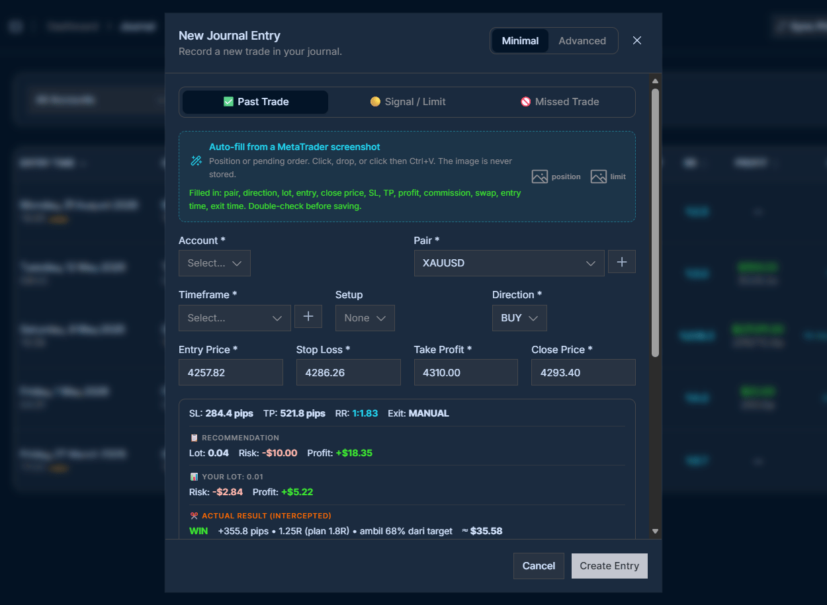Edit the Close Price field
This screenshot has height=605, width=827.
point(584,372)
